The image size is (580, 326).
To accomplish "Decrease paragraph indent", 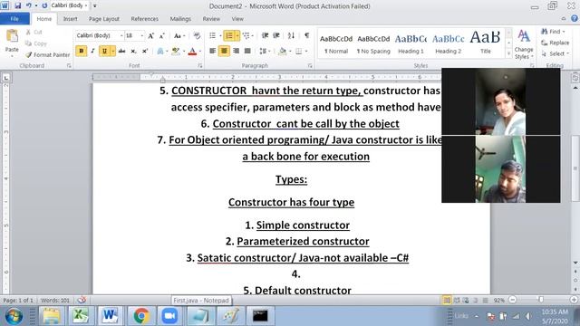I will tap(265, 35).
